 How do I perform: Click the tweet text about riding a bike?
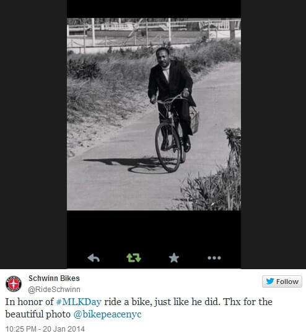tap(139, 308)
